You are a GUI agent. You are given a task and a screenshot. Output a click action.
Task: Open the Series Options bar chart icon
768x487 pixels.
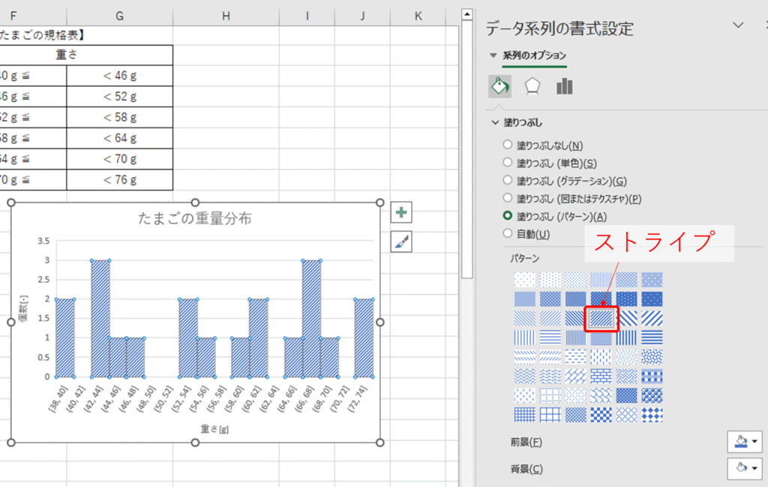565,86
